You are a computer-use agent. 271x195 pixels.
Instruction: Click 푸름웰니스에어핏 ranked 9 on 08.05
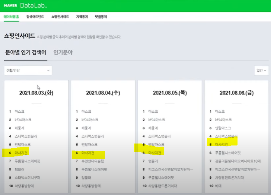tap(161, 178)
